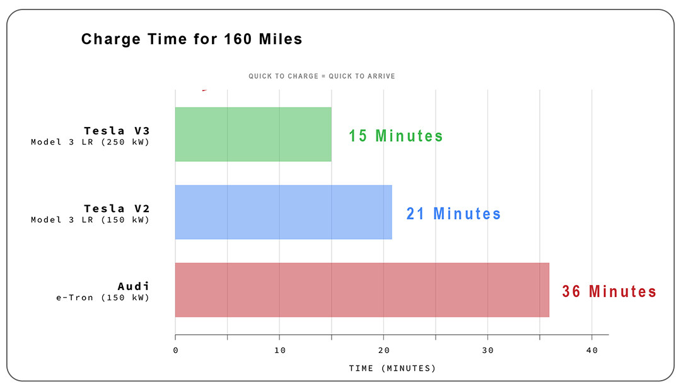
Task: Select the 40 tick label on the axis
Action: [x=591, y=350]
